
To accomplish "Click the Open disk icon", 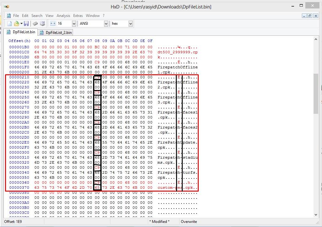I will (42, 24).
